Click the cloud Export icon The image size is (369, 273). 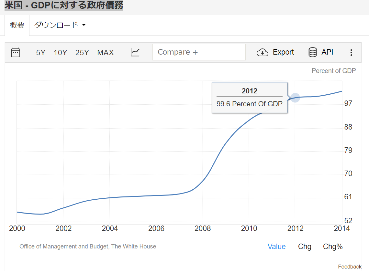(262, 52)
